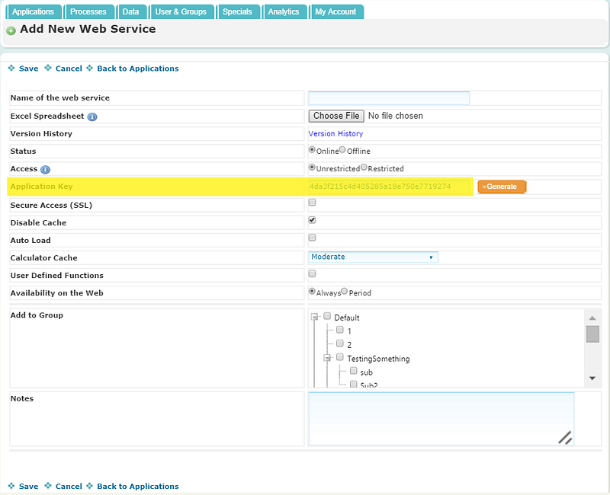Screen dimensions: 610x495
Task: Collapse the TestingSomething tree node
Action: coord(327,358)
